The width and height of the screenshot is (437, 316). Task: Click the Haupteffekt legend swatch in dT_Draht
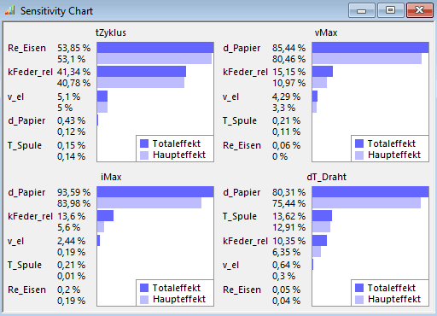tap(359, 300)
